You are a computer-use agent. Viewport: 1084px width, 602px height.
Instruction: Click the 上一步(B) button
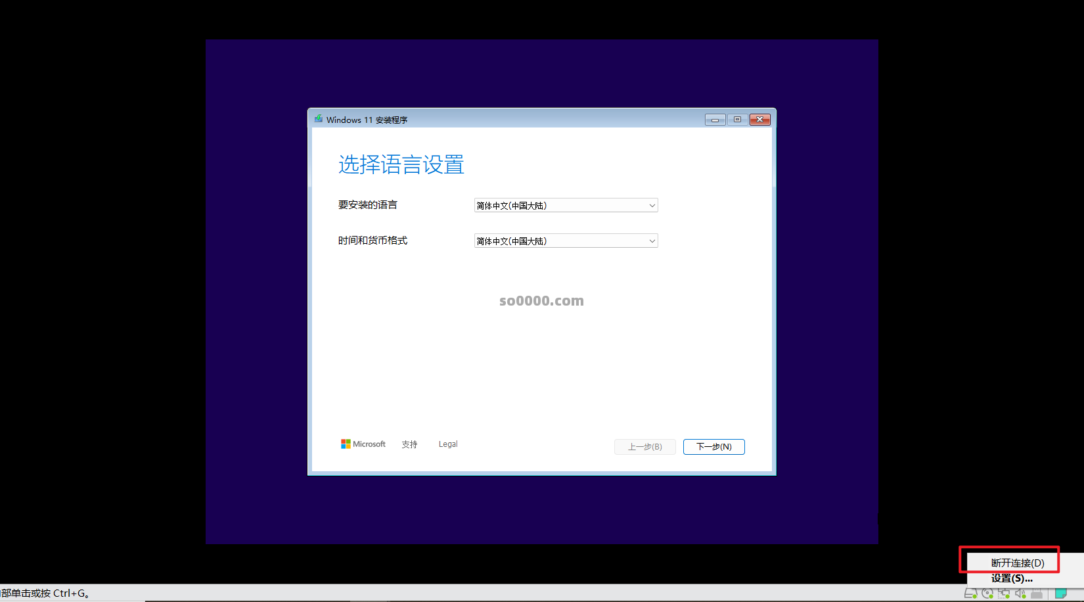point(644,446)
